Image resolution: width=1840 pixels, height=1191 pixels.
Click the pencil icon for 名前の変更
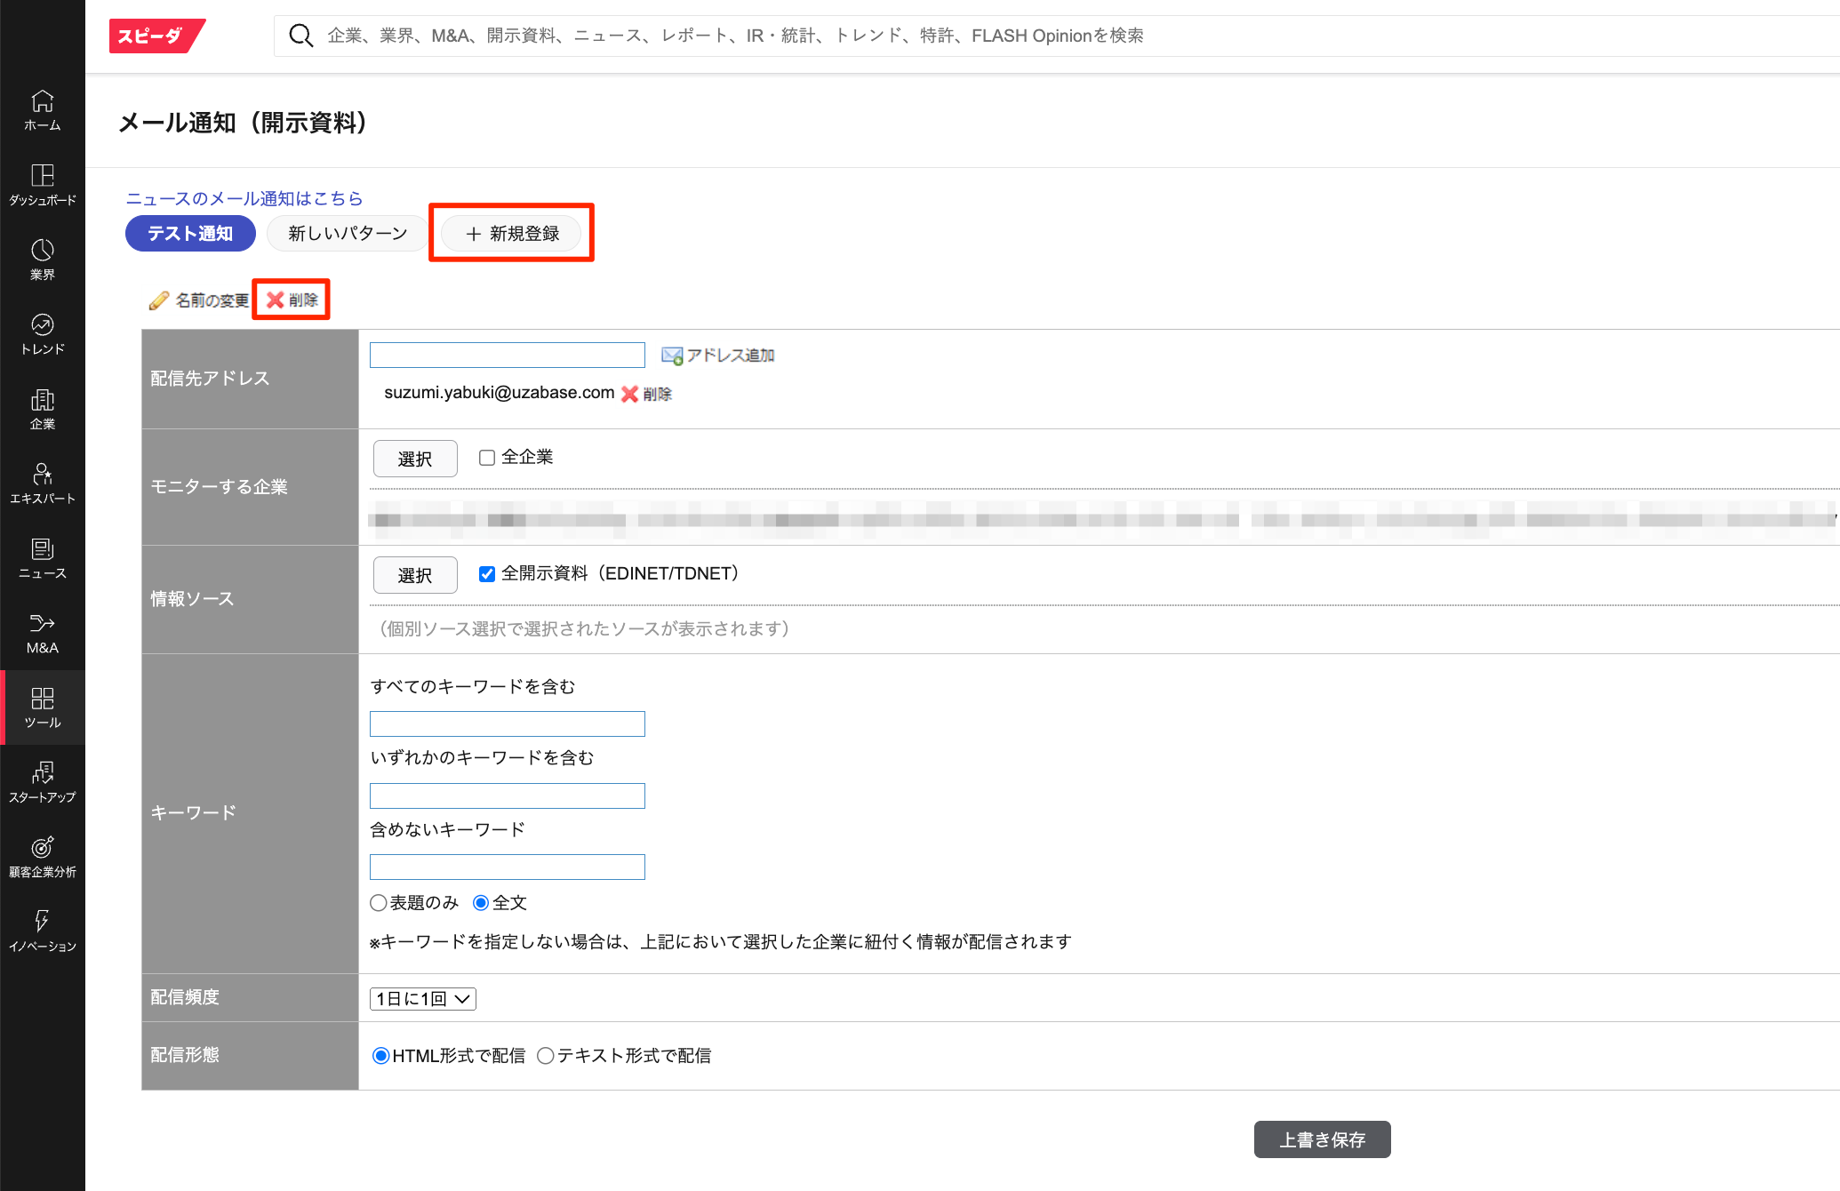pyautogui.click(x=159, y=300)
